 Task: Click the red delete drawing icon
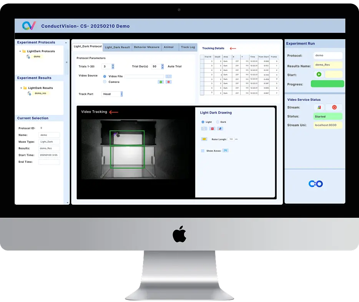point(212,128)
